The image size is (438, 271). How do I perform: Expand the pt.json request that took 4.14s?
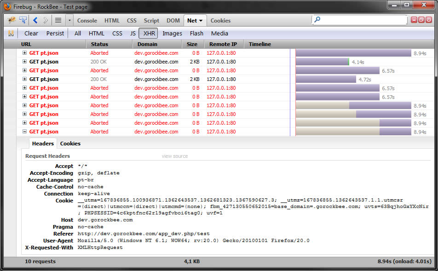click(24, 62)
